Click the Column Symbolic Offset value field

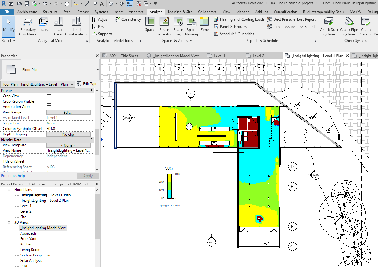(x=68, y=129)
